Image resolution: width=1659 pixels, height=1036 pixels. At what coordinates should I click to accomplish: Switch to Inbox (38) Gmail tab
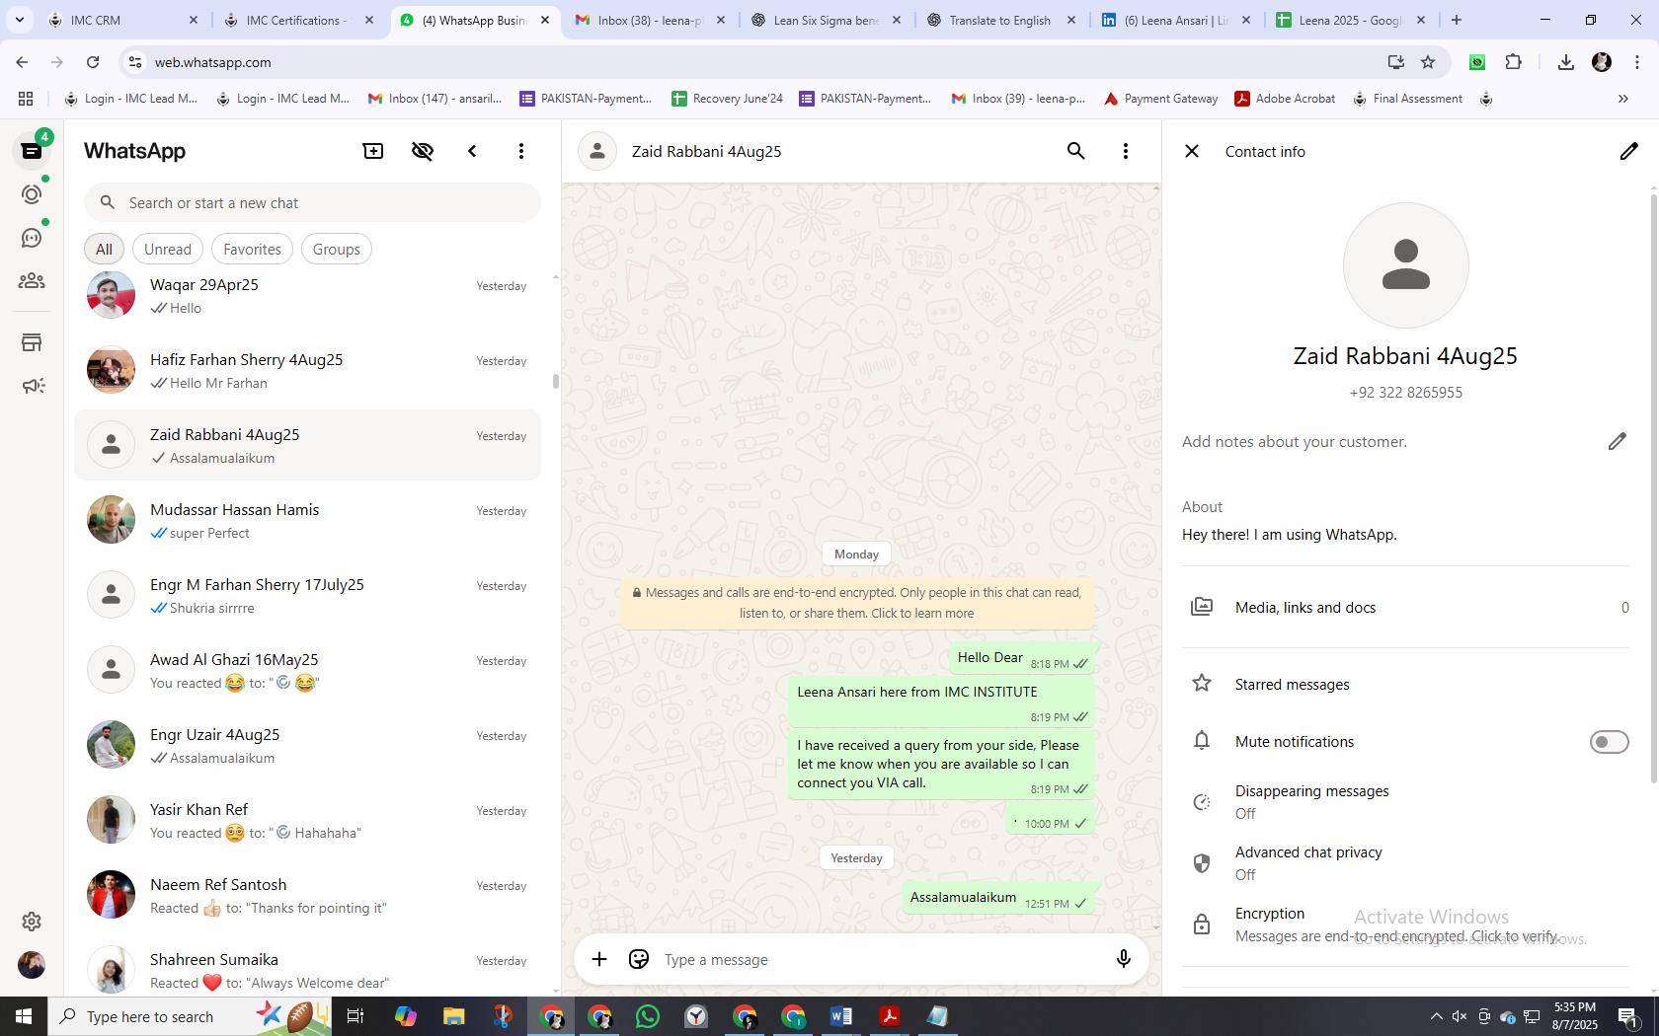pyautogui.click(x=650, y=20)
